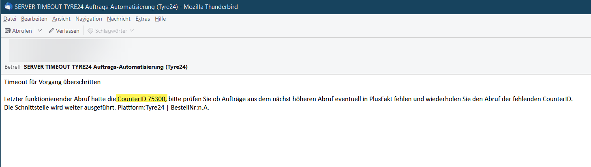The width and height of the screenshot is (591, 167).
Task: Click the highlighted CounterID 75300 text
Action: pyautogui.click(x=142, y=99)
